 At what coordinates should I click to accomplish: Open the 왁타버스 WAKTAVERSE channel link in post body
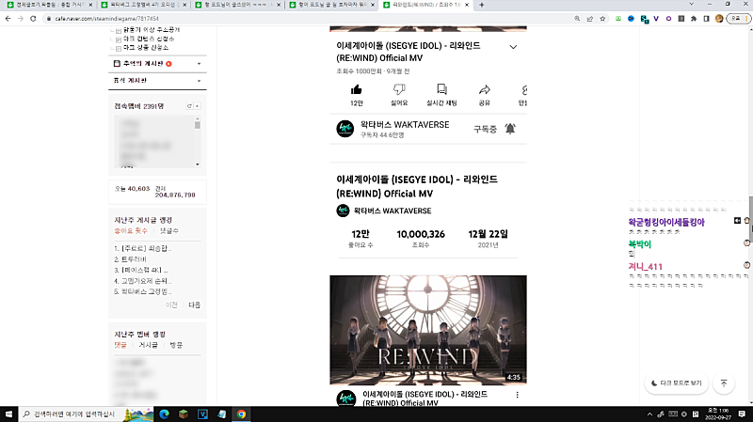tap(393, 211)
